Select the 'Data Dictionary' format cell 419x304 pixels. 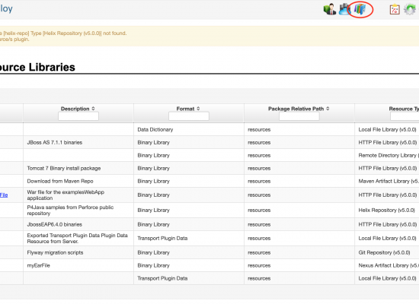(x=155, y=129)
